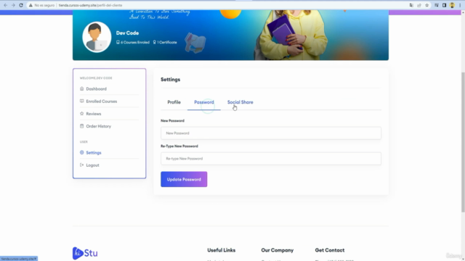
Task: Click the Enrolled Courses book icon
Action: pos(82,101)
